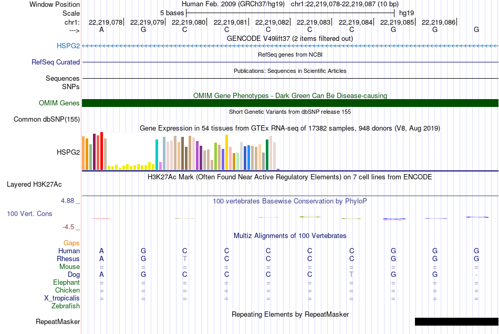The width and height of the screenshot is (499, 334).
Task: Click the OMIM Gene Phenotypes green title
Action: tap(290, 95)
